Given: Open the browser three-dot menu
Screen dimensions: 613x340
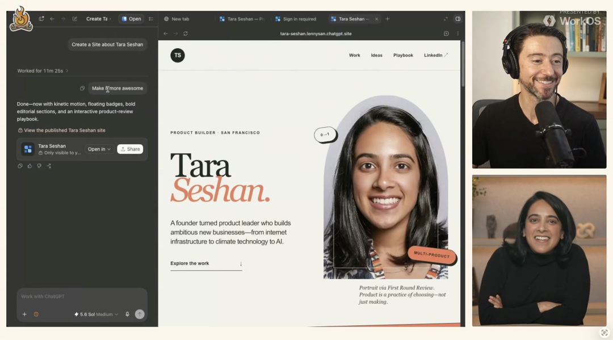Looking at the screenshot, I should point(458,33).
